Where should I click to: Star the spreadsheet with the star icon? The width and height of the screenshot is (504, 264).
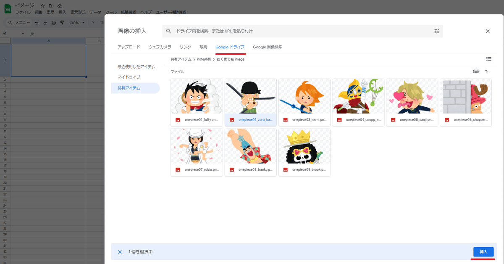click(42, 6)
